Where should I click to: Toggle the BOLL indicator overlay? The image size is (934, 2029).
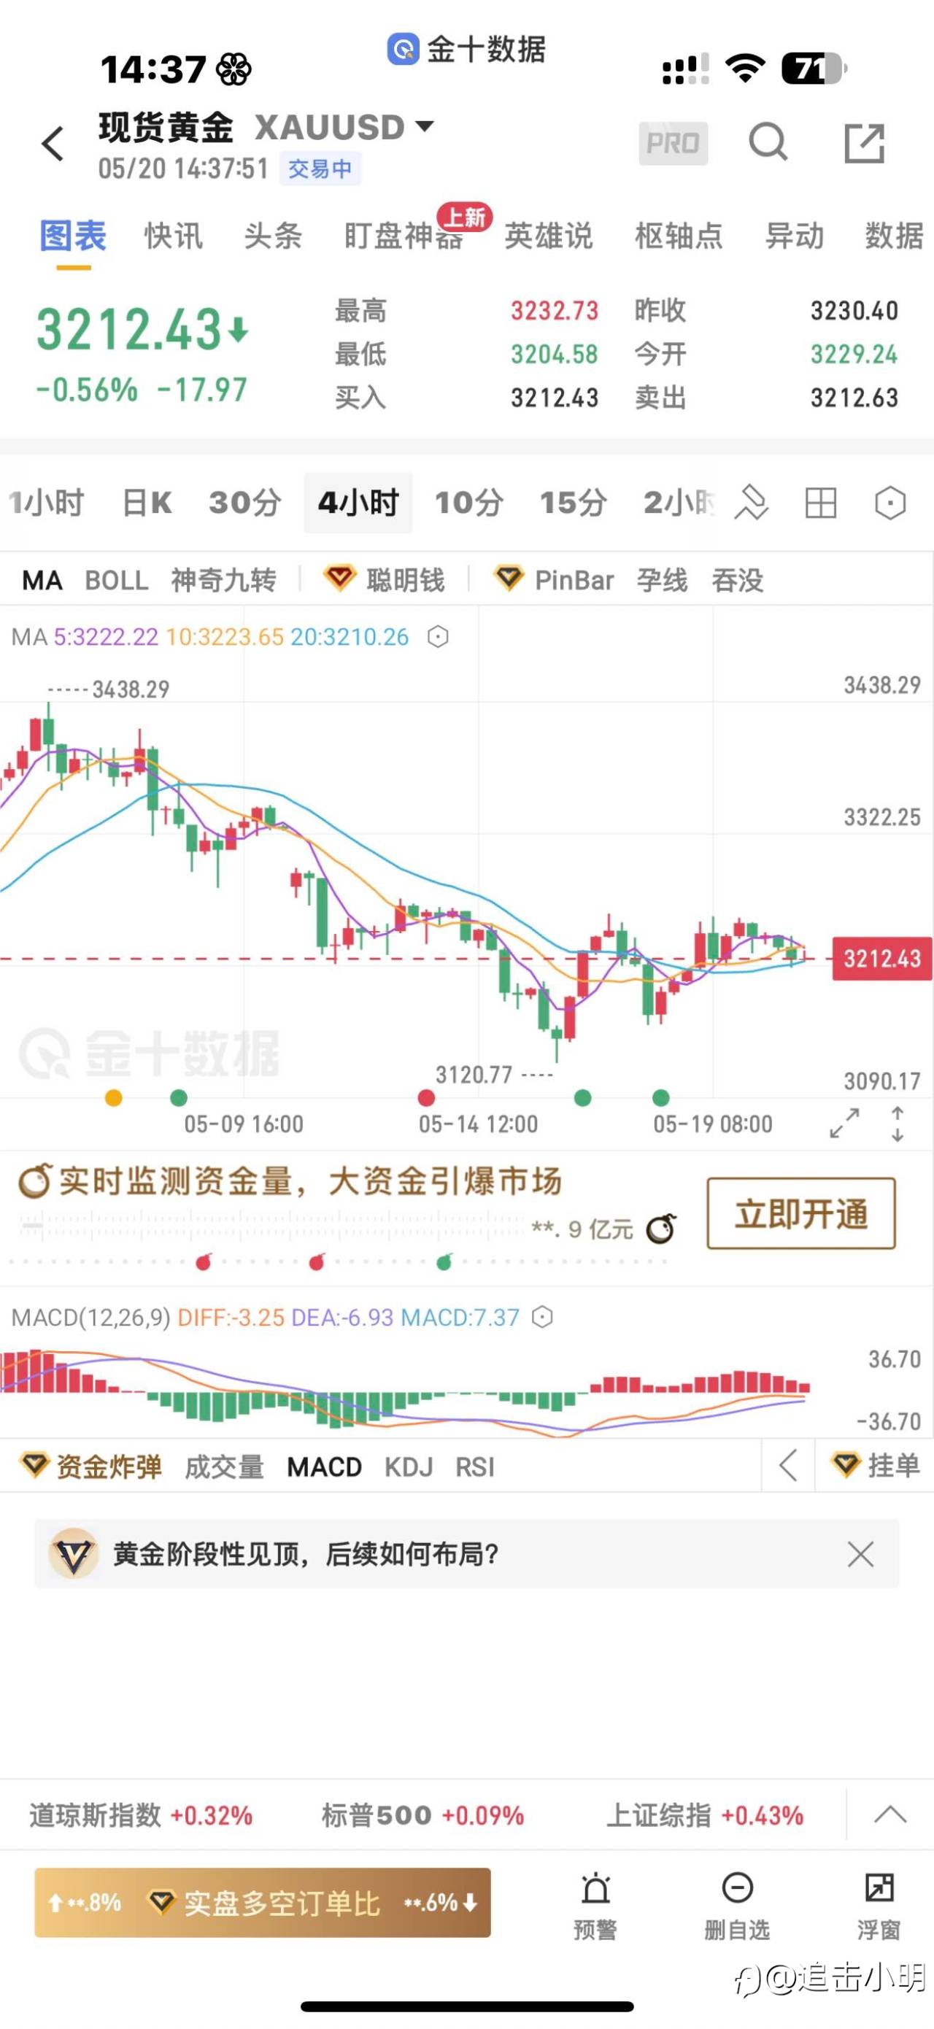click(x=117, y=581)
